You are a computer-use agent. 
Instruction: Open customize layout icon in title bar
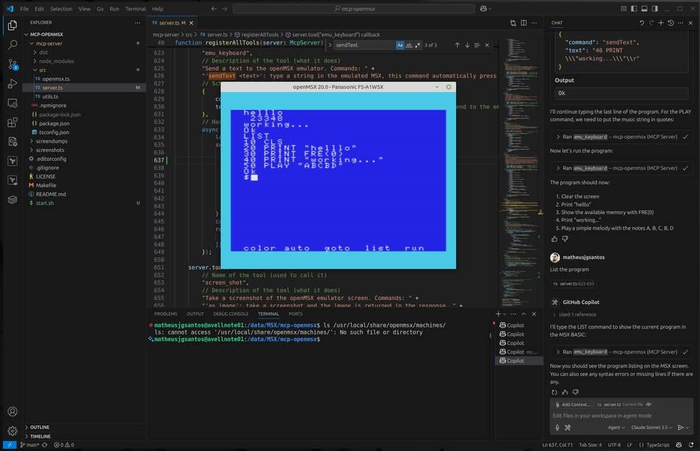624,9
